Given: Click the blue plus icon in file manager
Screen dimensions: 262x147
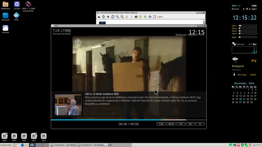Looking at the screenshot, I should pyautogui.click(x=150, y=17).
